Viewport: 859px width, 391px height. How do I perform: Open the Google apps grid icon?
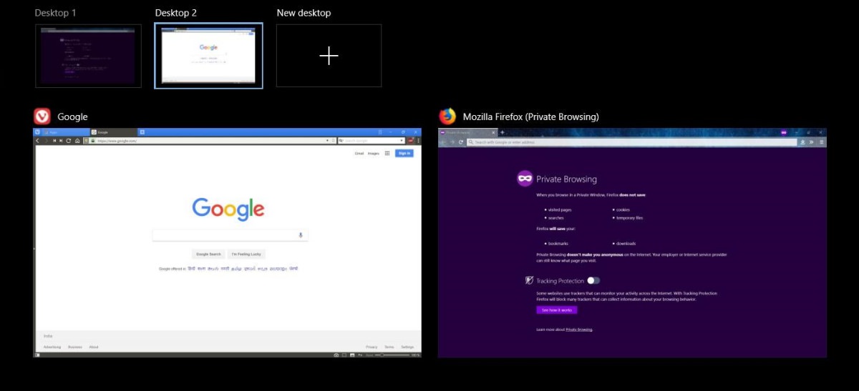coord(387,153)
